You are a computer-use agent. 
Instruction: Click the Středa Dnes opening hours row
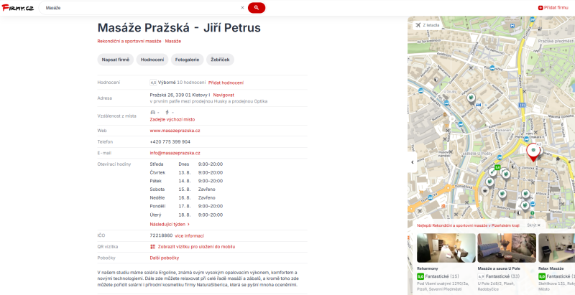(x=186, y=164)
